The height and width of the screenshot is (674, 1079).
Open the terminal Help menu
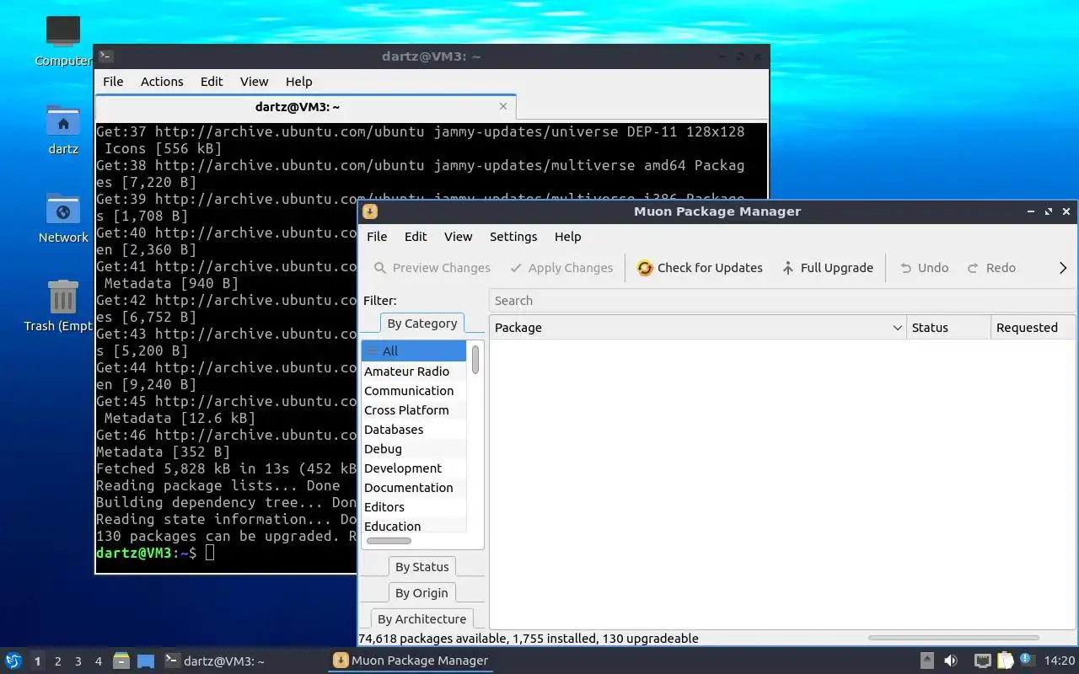coord(298,82)
